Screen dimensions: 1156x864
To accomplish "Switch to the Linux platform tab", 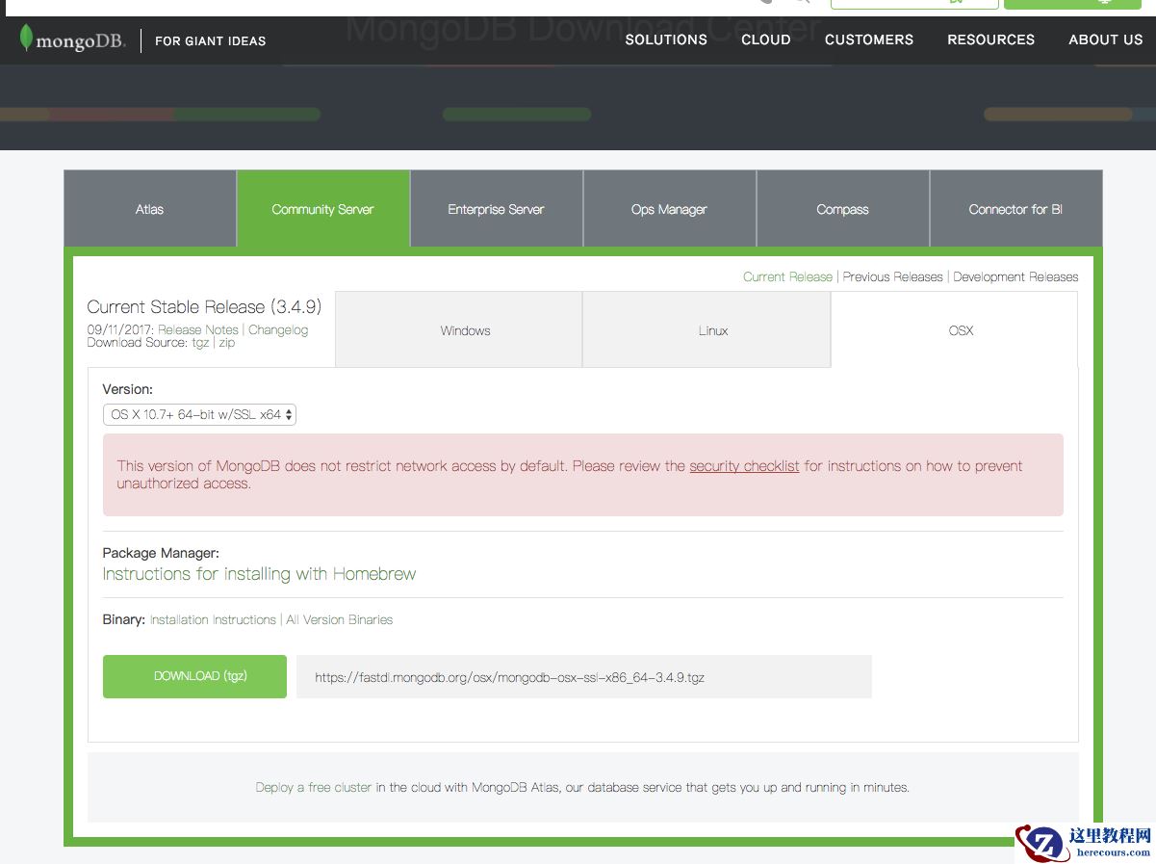I will coord(712,329).
